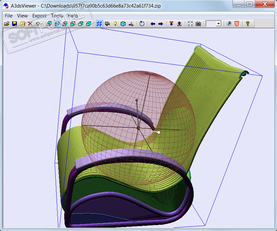Click the blue floppy disk Save icon
The image size is (277, 231).
(14, 24)
